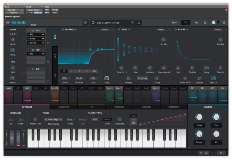Open the light bulb tips menu
232x160 pixels.
pyautogui.click(x=205, y=22)
